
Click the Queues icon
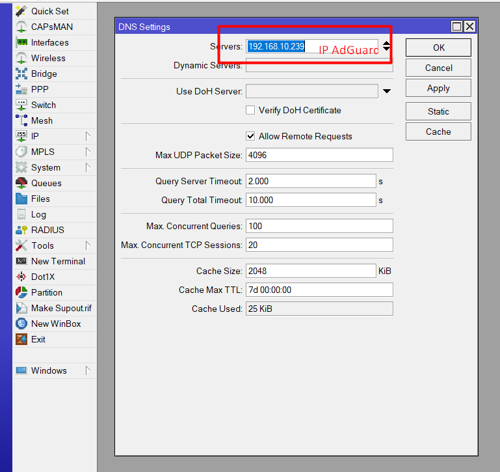(x=21, y=183)
